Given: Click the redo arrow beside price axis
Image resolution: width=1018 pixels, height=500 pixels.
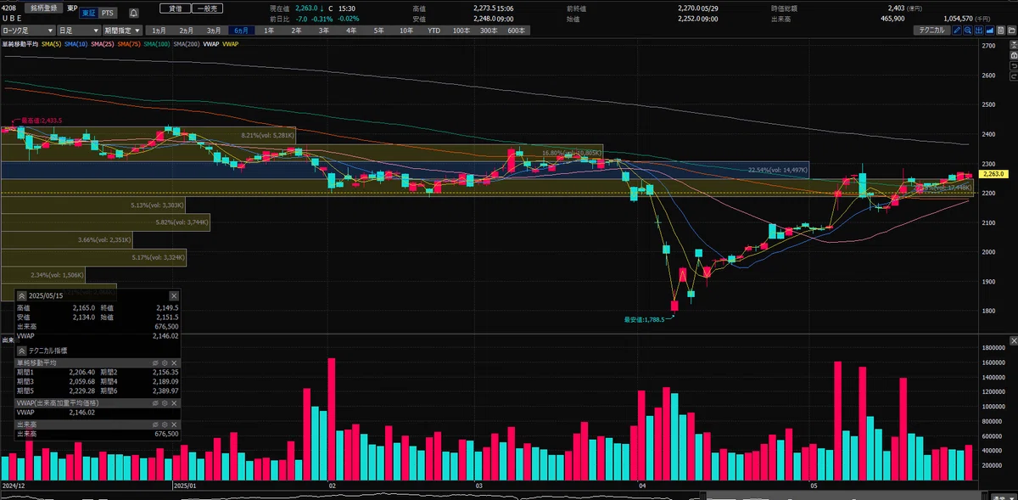Looking at the screenshot, I should (x=1014, y=76).
